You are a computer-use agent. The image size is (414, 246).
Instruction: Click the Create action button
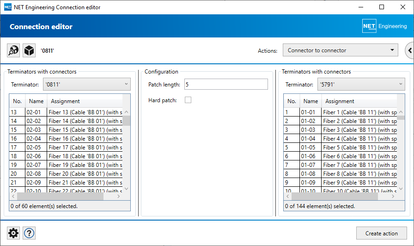(382, 234)
